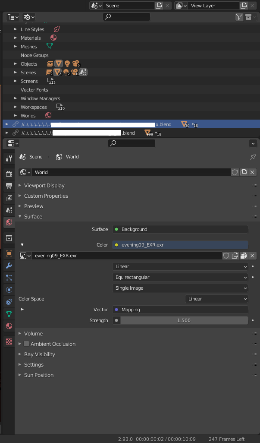Toggle fake user shield for World datablock
This screenshot has height=443, width=260.
(235, 172)
